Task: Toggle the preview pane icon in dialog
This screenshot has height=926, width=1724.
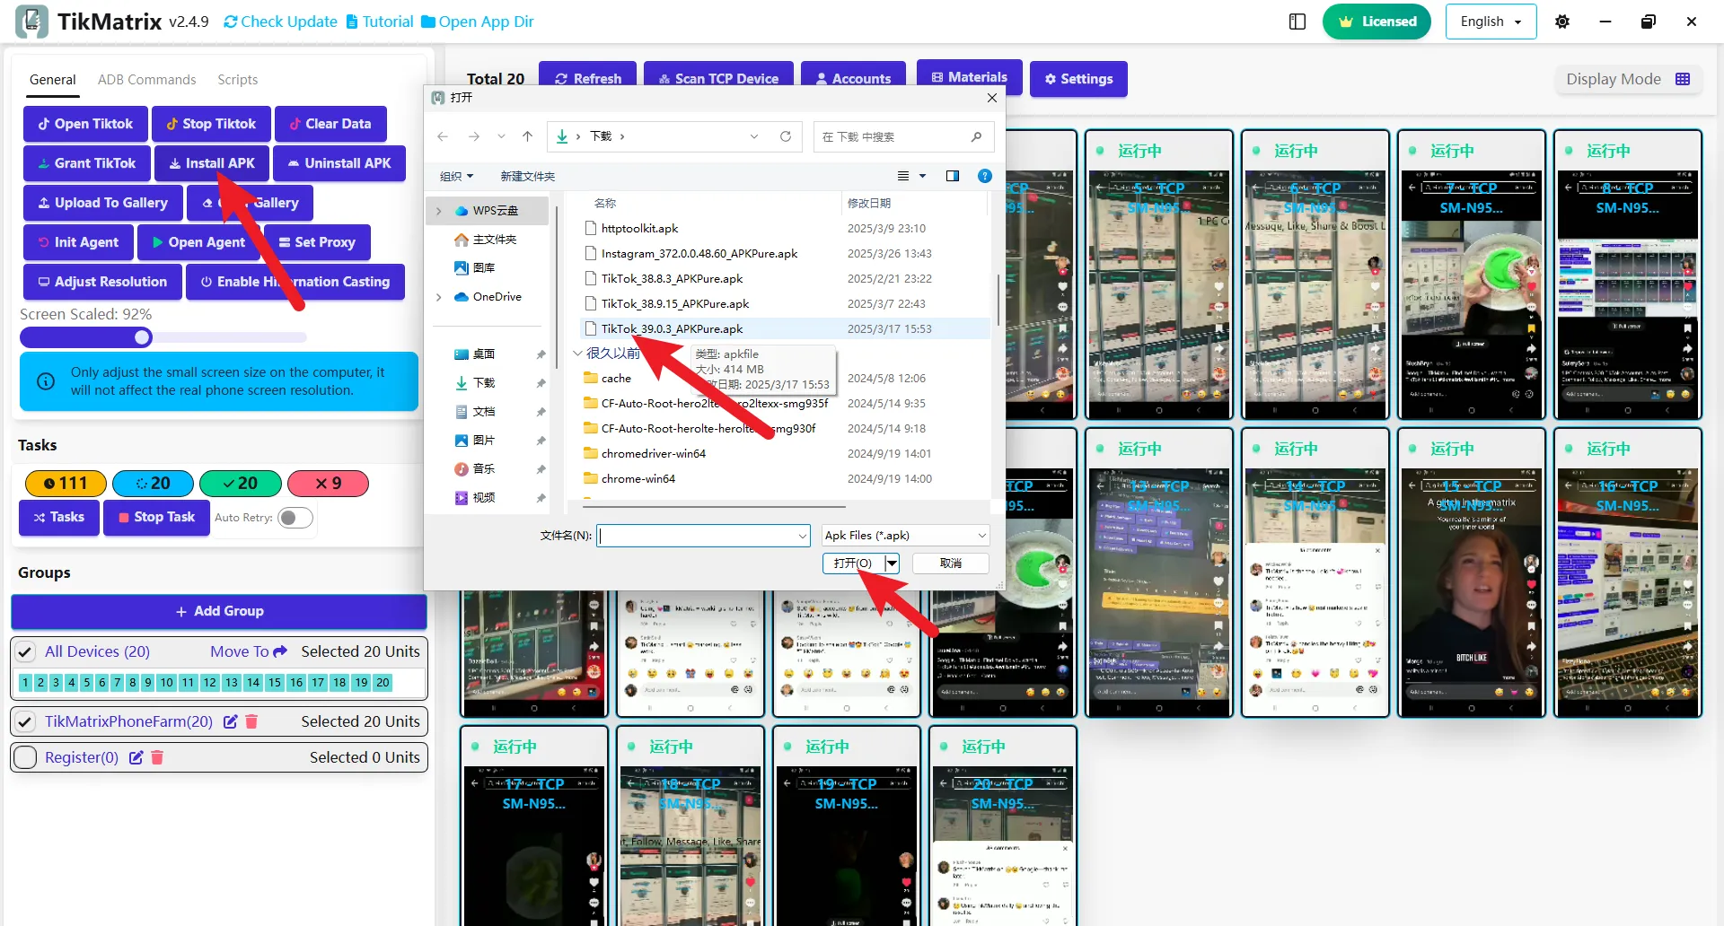Action: (953, 176)
